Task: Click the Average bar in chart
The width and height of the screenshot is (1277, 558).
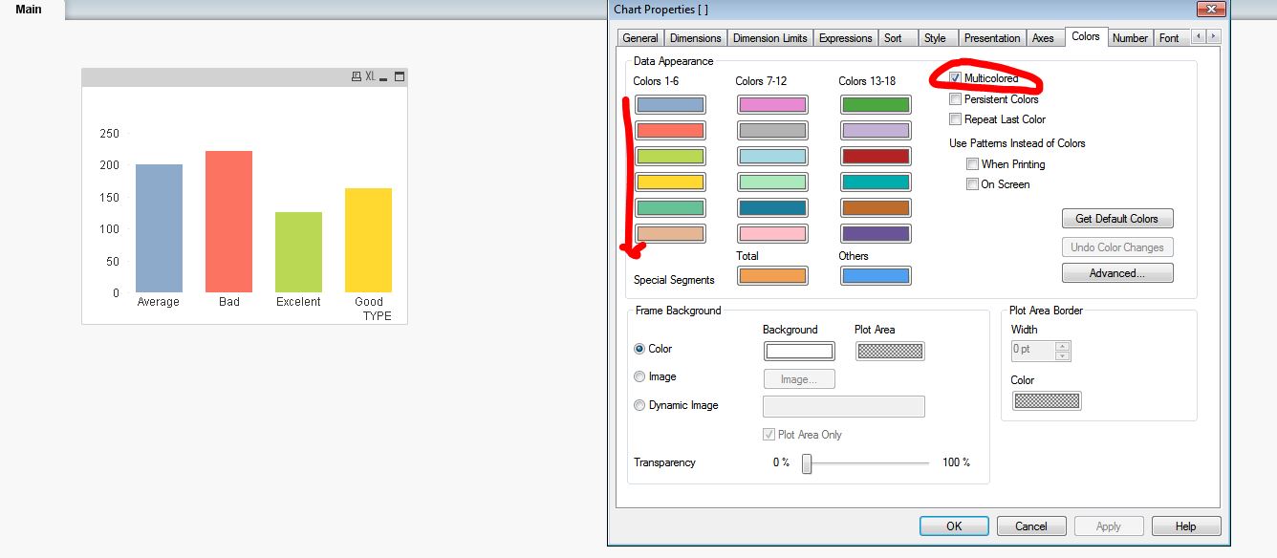Action: pyautogui.click(x=159, y=228)
